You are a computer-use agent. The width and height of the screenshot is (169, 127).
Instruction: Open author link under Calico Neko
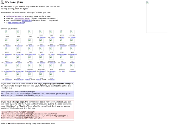click(42, 37)
